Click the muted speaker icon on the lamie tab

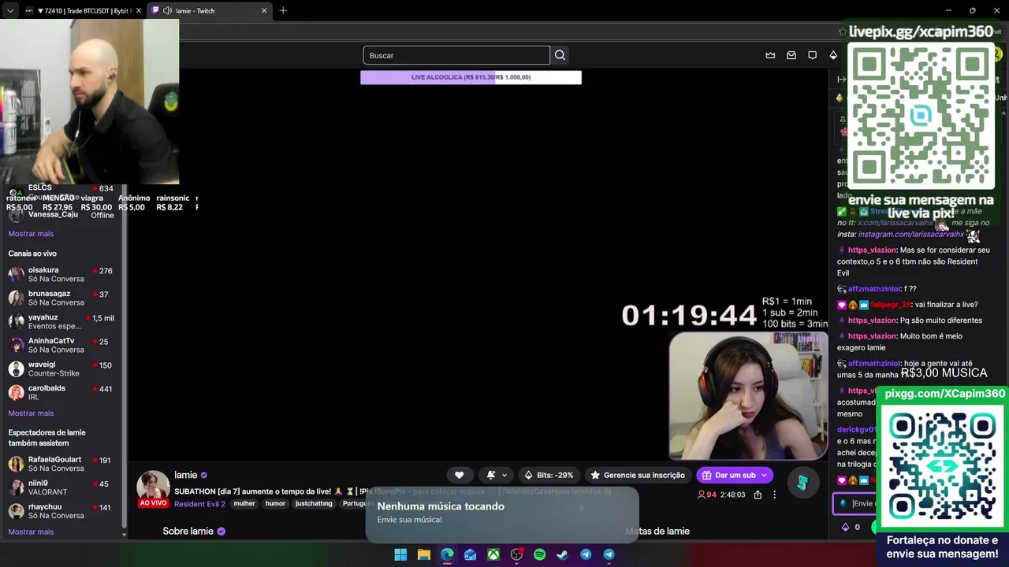click(167, 11)
